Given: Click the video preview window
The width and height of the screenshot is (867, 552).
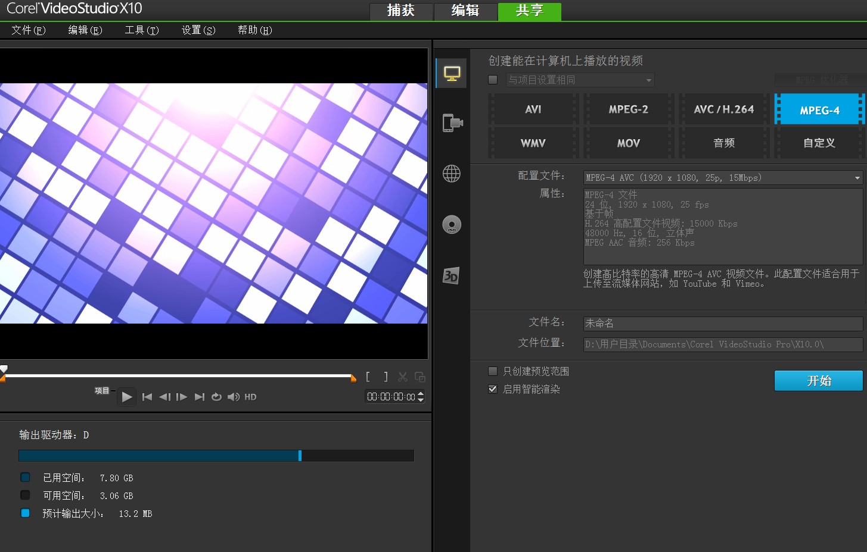Looking at the screenshot, I should click(x=214, y=203).
